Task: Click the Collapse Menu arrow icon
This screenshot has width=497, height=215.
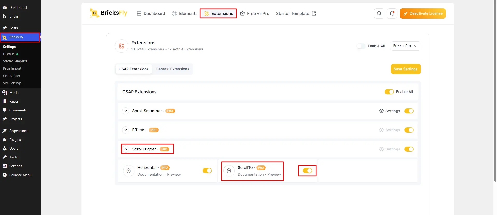Action: (x=5, y=175)
